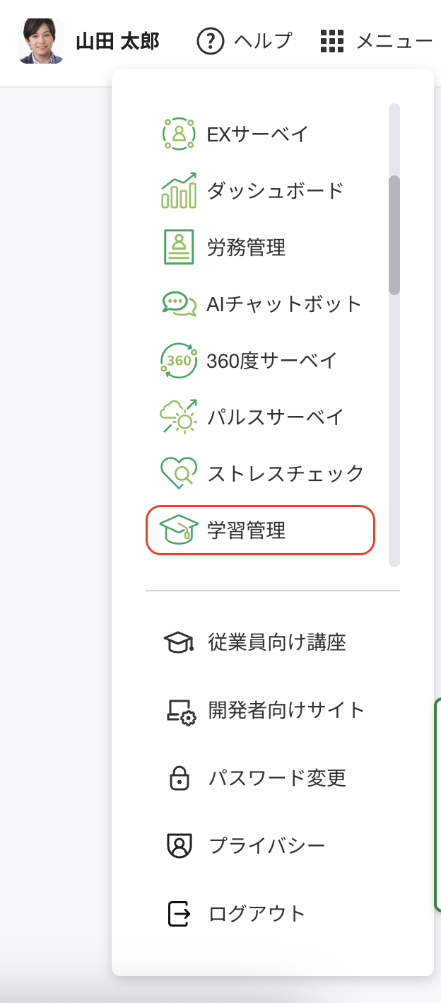Click the ストレスチェック heart icon
The width and height of the screenshot is (441, 1003).
click(x=179, y=473)
